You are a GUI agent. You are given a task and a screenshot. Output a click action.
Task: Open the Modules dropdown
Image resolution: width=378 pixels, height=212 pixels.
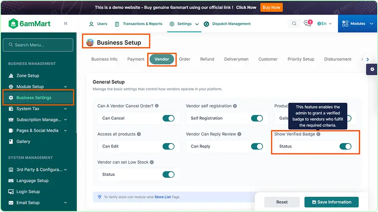pyautogui.click(x=357, y=23)
